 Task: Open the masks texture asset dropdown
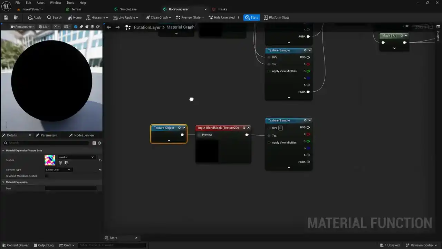click(x=76, y=157)
